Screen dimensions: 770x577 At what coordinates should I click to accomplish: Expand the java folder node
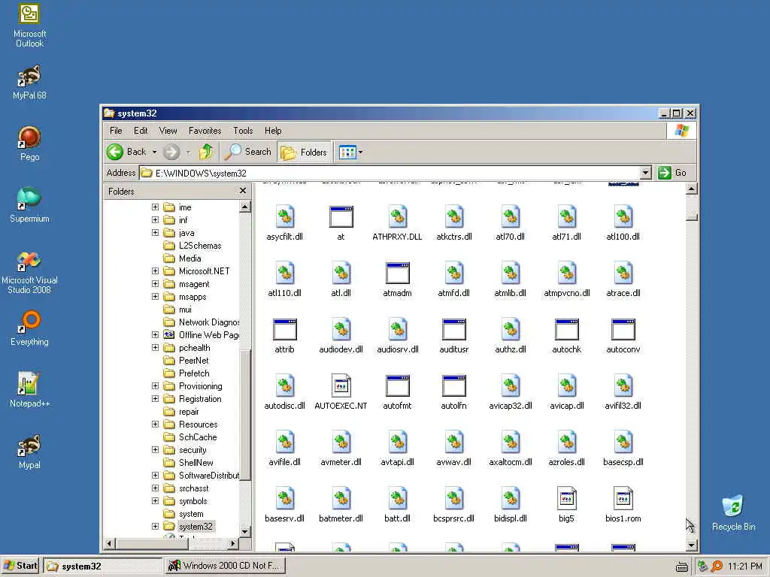pyautogui.click(x=155, y=233)
